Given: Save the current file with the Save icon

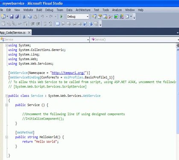Looking at the screenshot, I should click(x=12, y=17).
